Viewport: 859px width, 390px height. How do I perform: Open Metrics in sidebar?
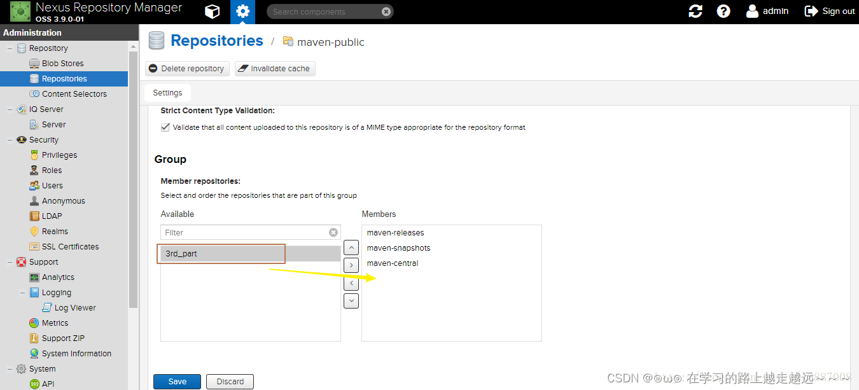coord(55,323)
